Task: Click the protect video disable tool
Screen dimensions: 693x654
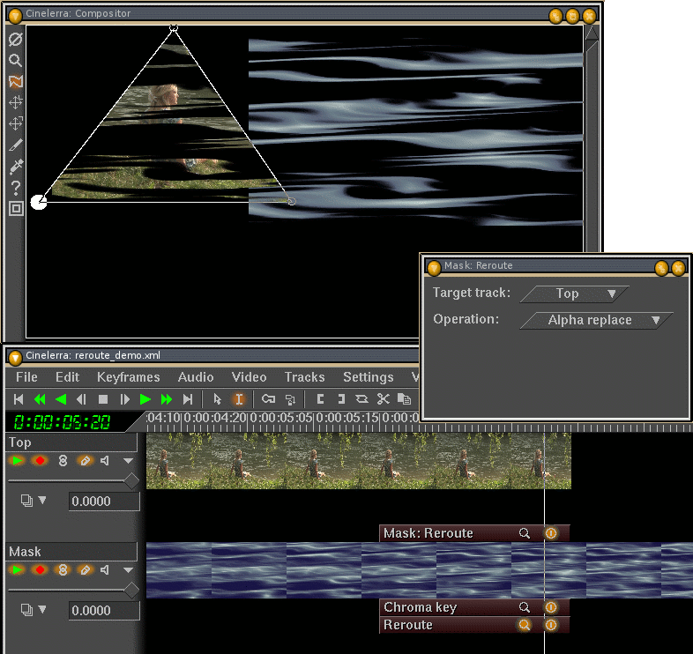Action: [15, 40]
